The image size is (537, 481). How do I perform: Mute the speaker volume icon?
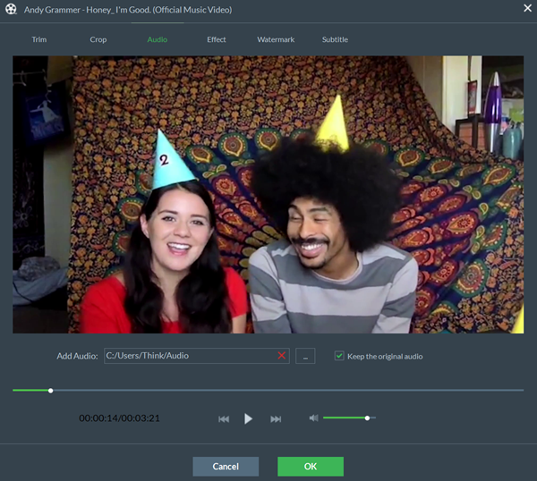[314, 418]
